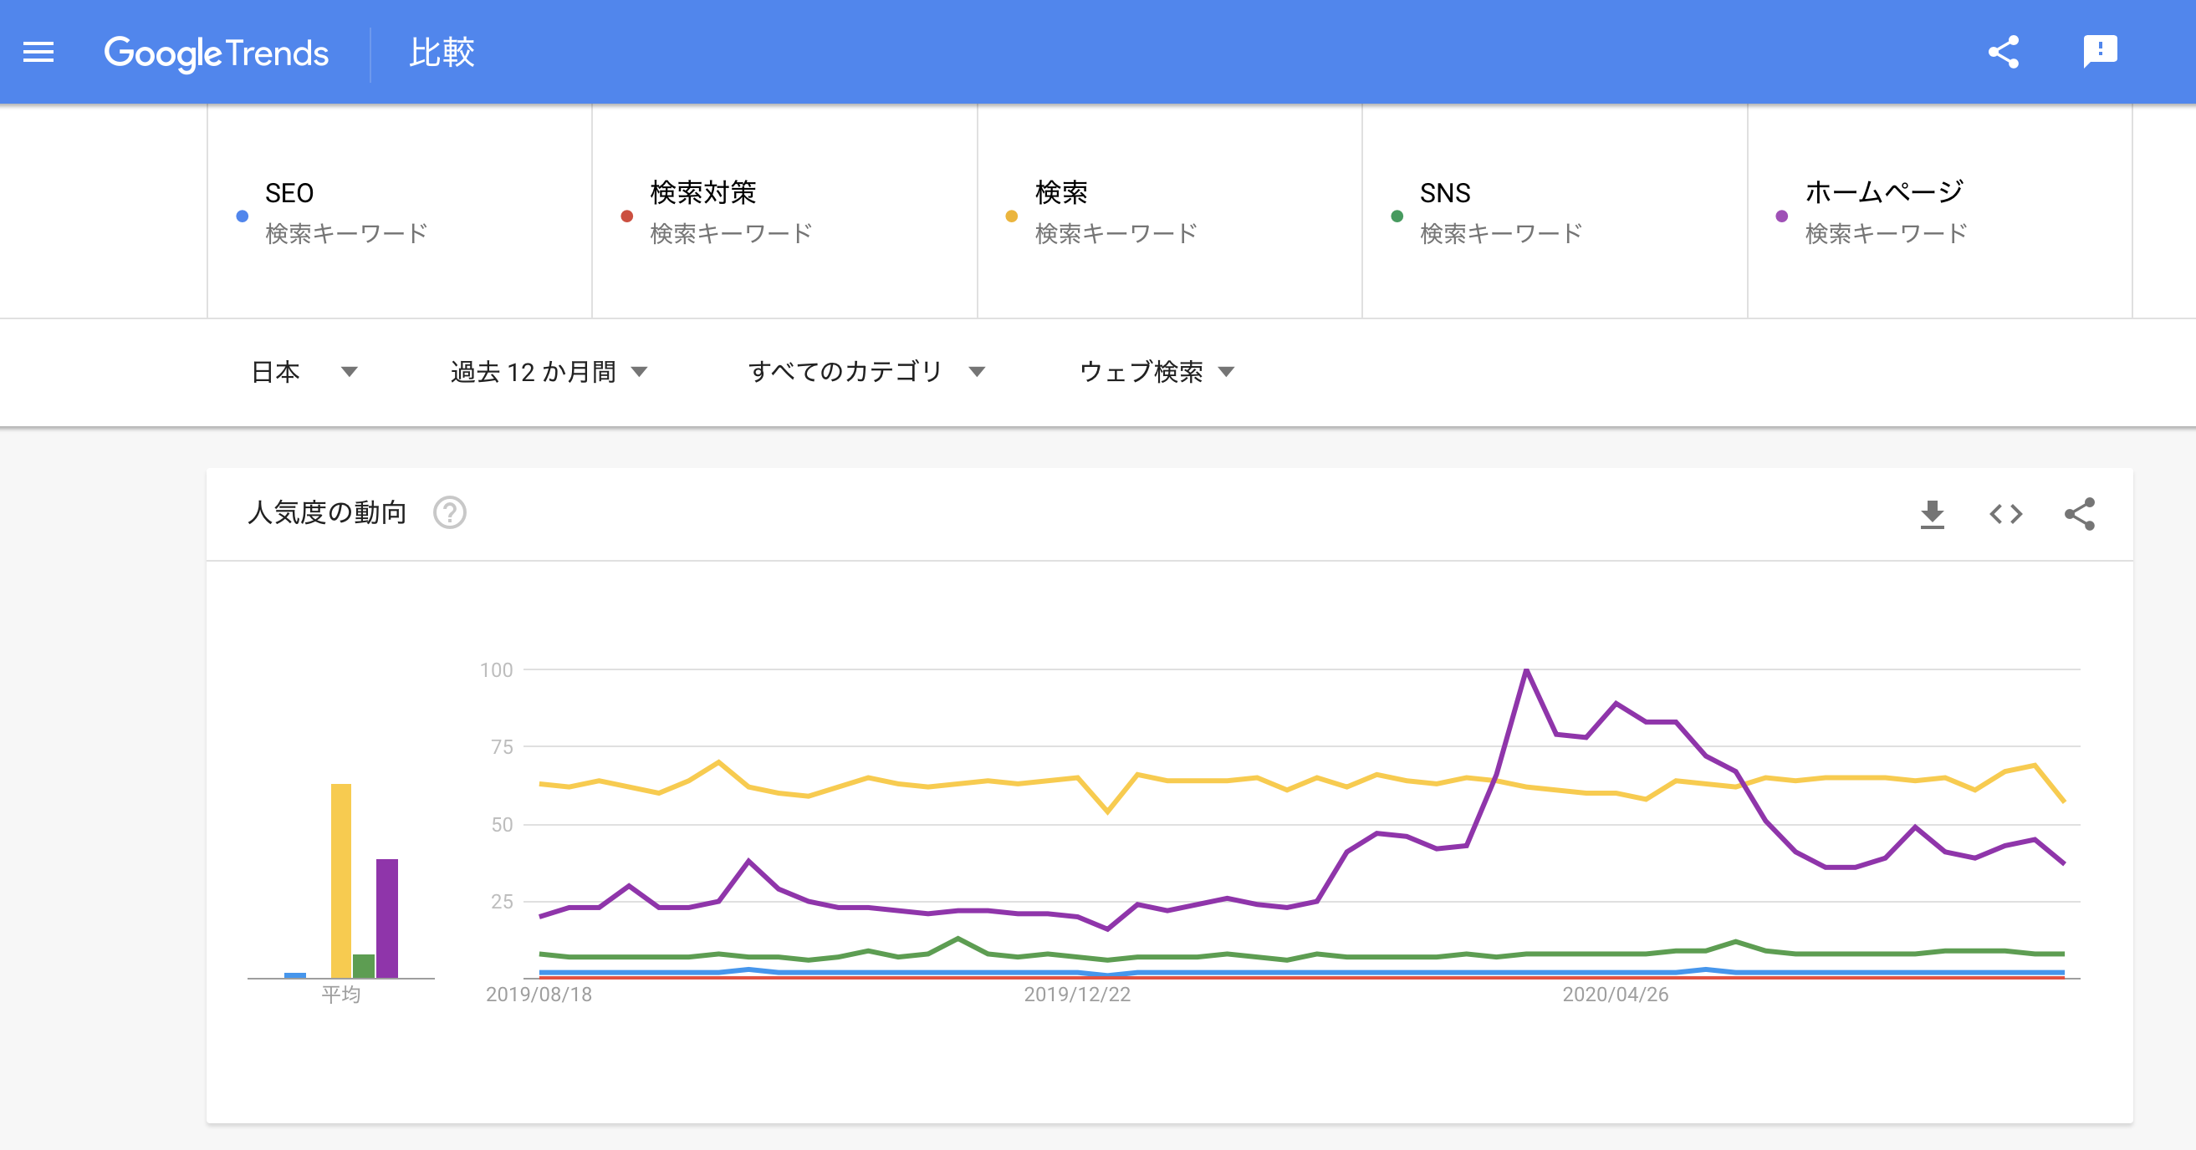Screen dimensions: 2196x1150
Task: Open the embed code icon
Action: click(x=2006, y=514)
